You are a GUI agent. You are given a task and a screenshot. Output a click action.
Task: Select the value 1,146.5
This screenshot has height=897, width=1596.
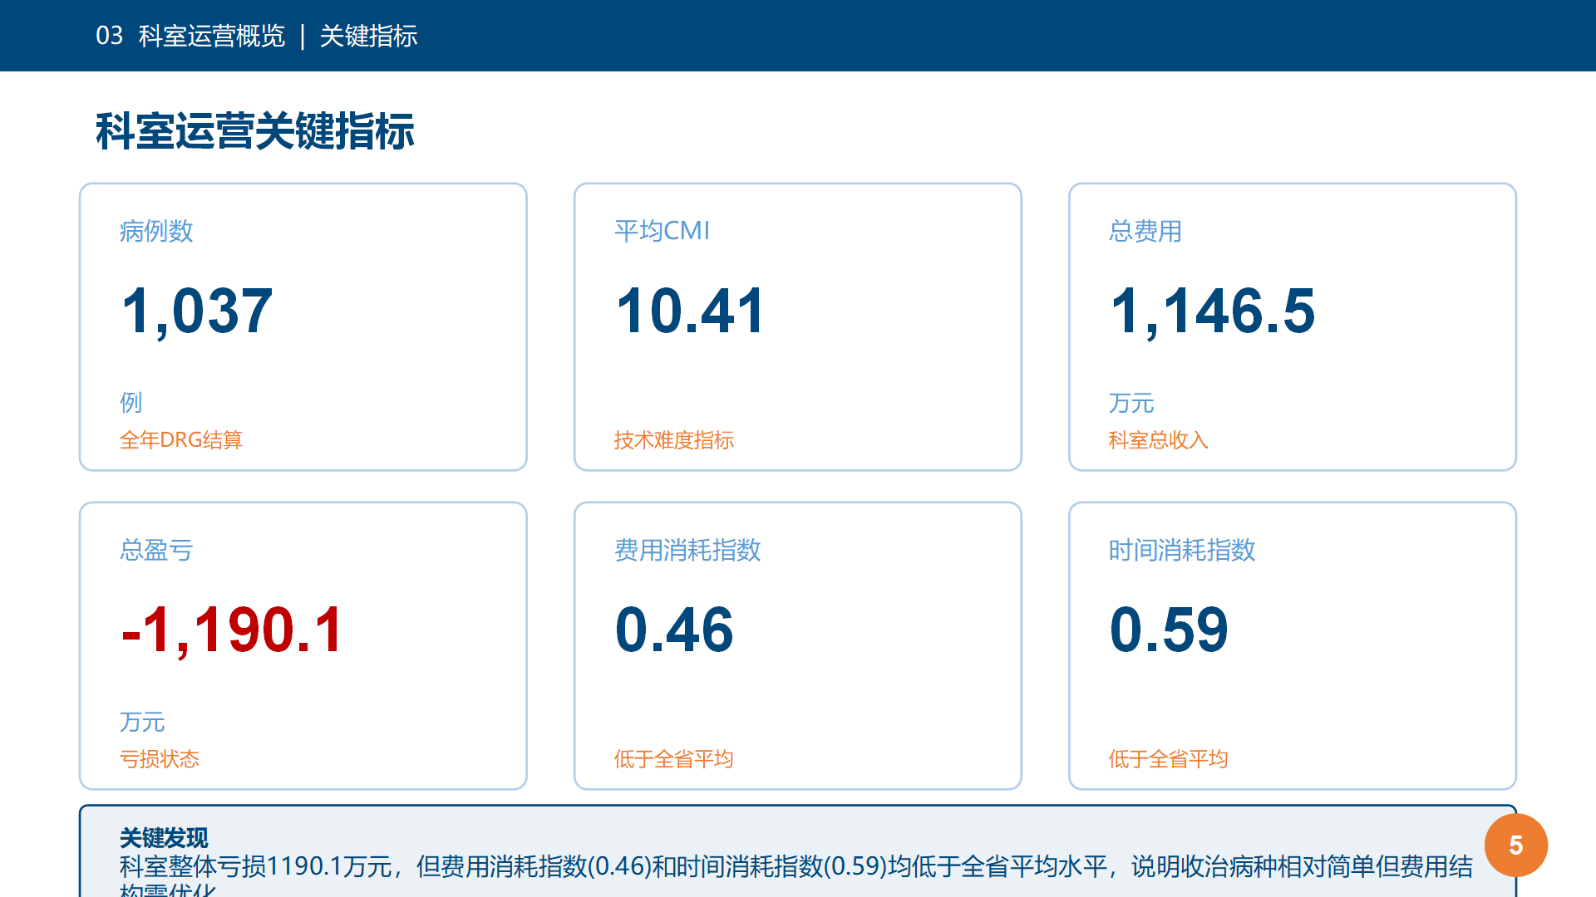tap(1213, 311)
